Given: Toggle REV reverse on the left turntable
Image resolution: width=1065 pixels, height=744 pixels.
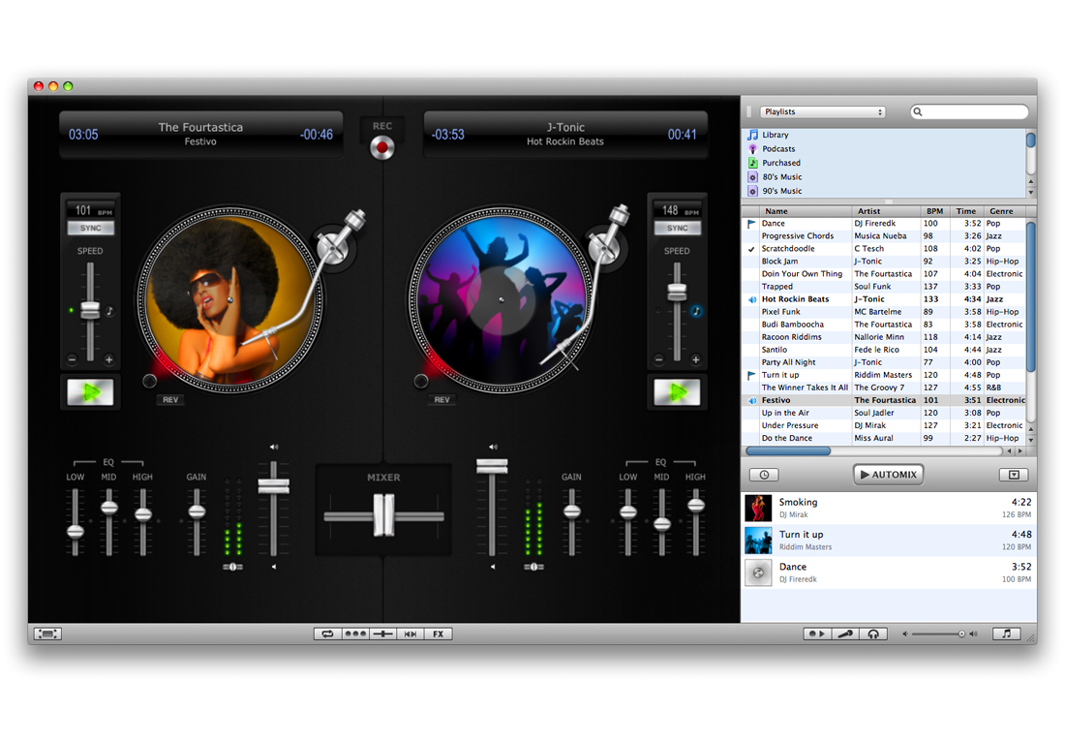Looking at the screenshot, I should [170, 399].
